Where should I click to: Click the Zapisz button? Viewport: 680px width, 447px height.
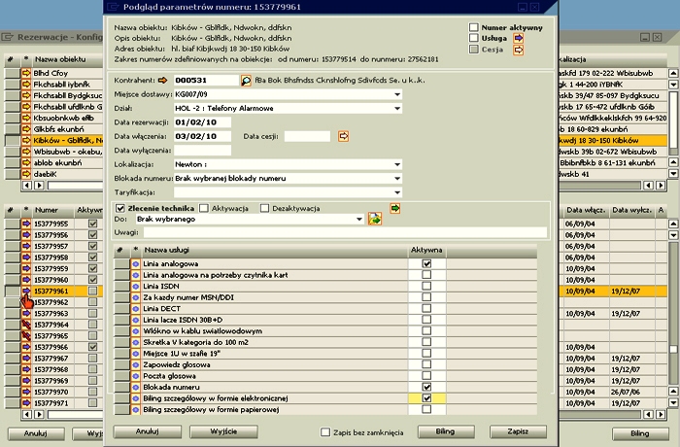point(518,431)
